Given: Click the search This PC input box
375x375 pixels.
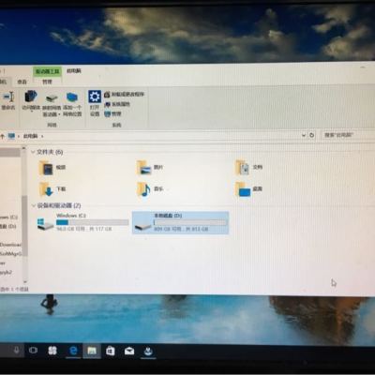Looking at the screenshot, I should pyautogui.click(x=349, y=135).
